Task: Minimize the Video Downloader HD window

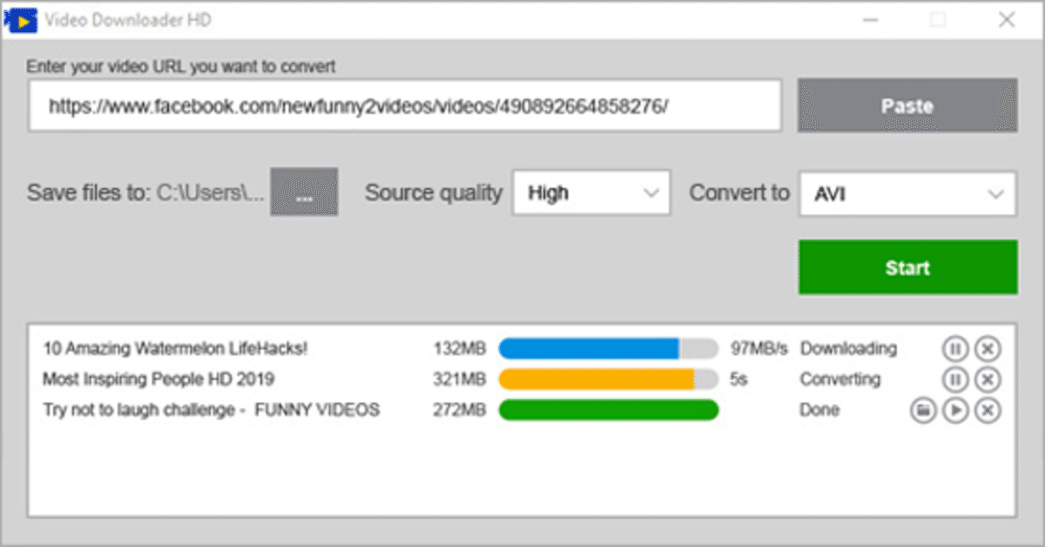Action: [869, 19]
